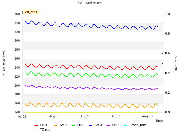Toggle the SM 3 legend entry
Image resolution: width=180 pixels, height=135 pixels.
pos(78,125)
